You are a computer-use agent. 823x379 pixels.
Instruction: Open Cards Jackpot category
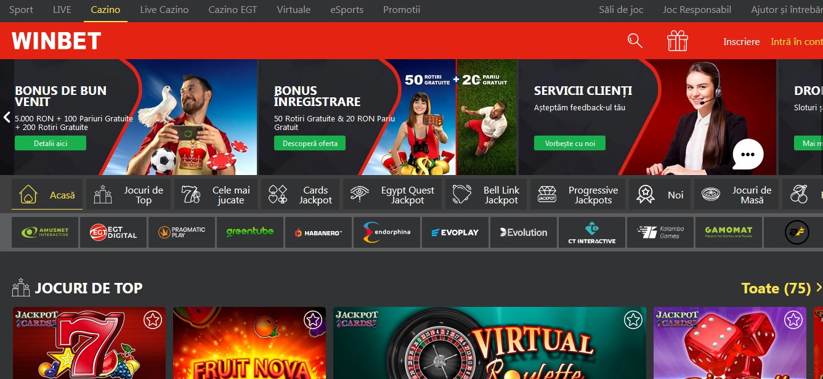pyautogui.click(x=300, y=195)
